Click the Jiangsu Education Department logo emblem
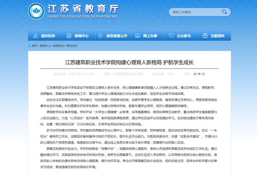Screen dimensions: 257x176 click(x=35, y=11)
